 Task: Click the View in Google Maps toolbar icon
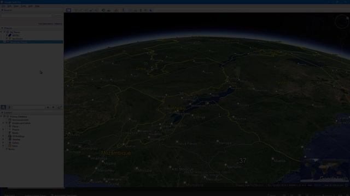pyautogui.click(x=146, y=10)
